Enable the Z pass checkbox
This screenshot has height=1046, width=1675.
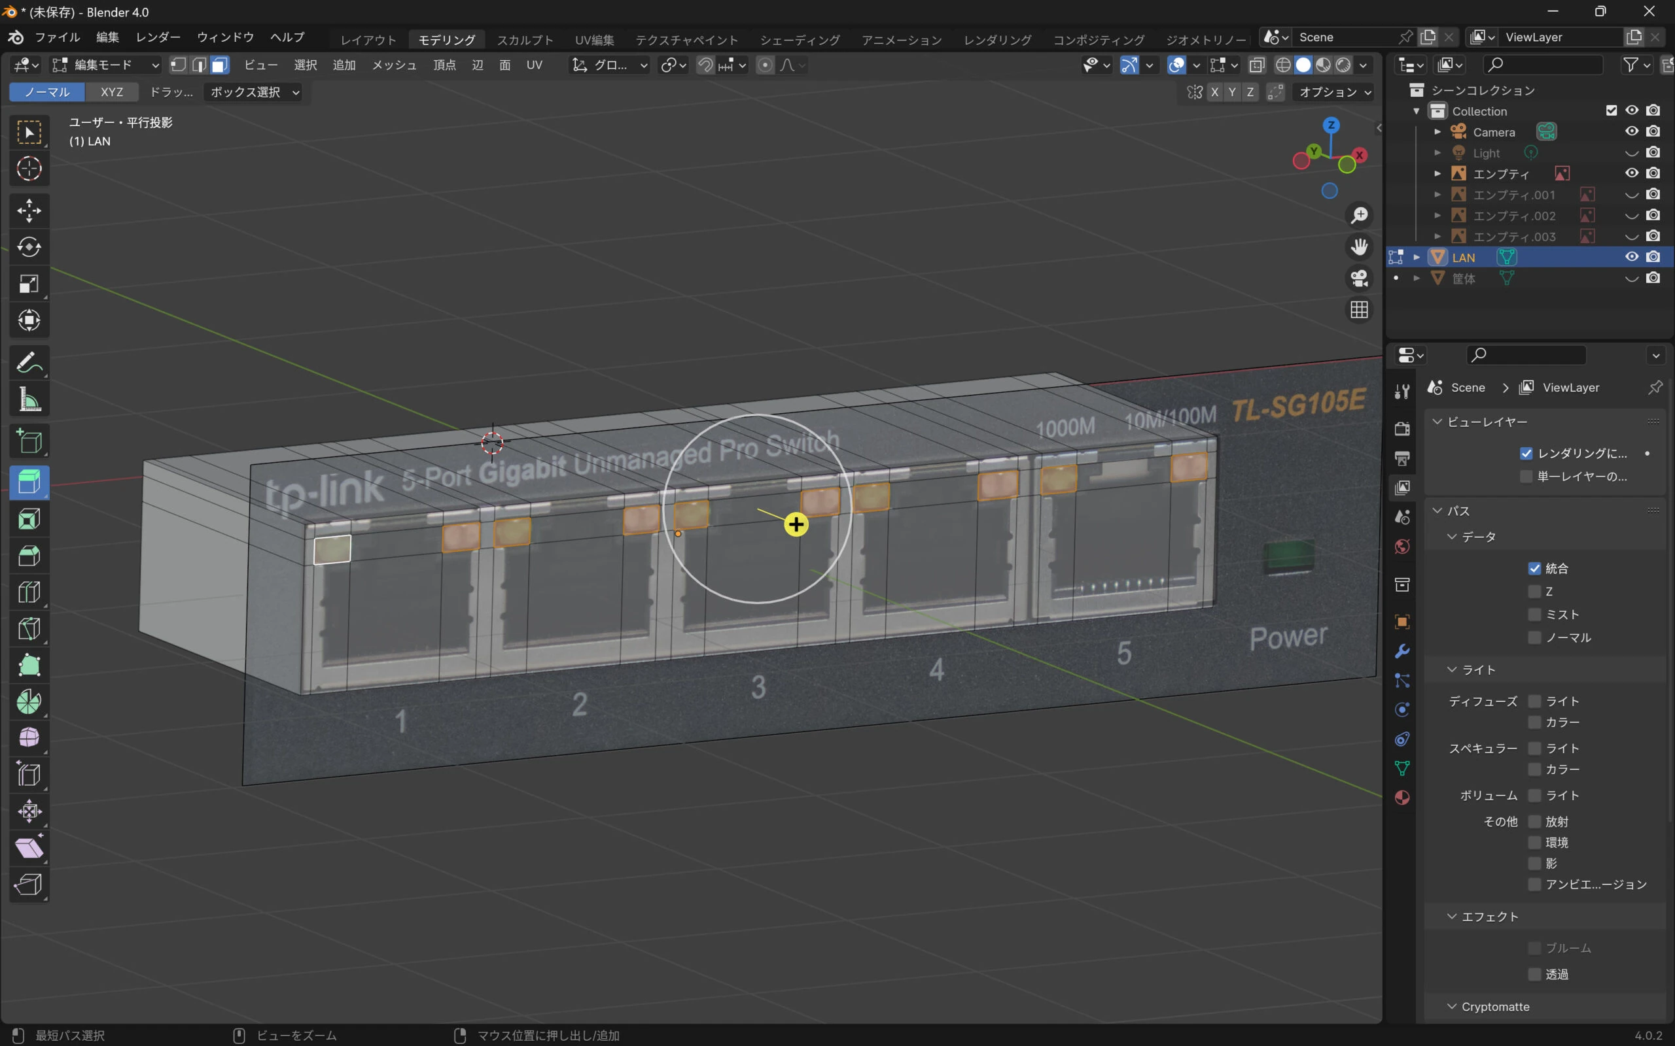tap(1534, 592)
